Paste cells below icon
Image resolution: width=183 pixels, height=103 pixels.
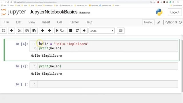point(34,31)
